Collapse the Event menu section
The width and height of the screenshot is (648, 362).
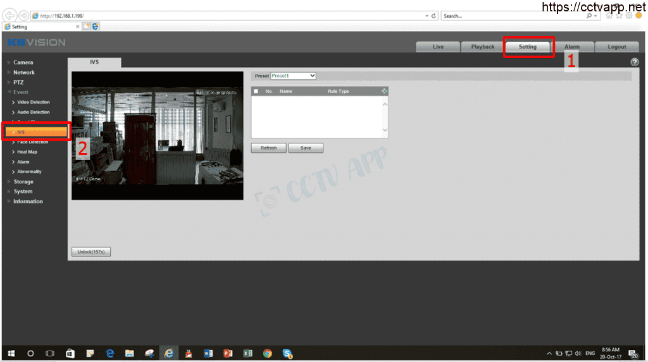coord(21,92)
